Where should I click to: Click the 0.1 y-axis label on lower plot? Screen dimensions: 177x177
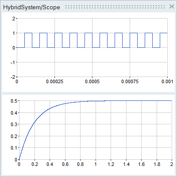coord(14,148)
